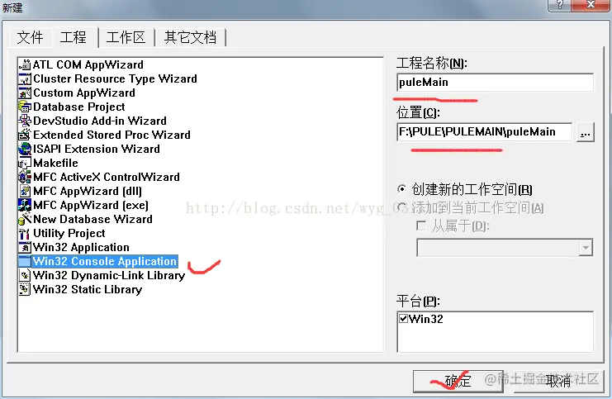Click the 工程名称 text field

[495, 83]
